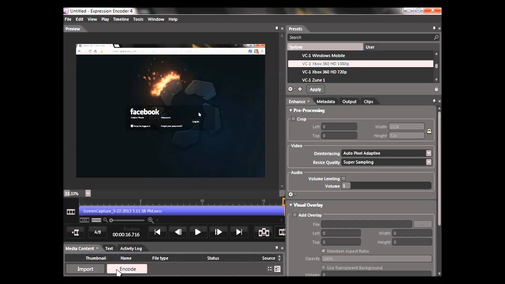505x284 pixels.
Task: Click the Source column sort arrows
Action: coord(279,258)
